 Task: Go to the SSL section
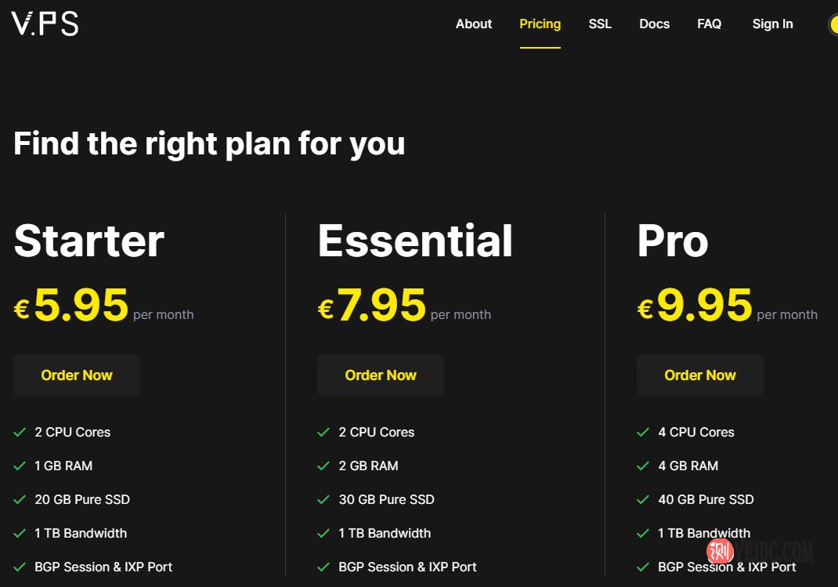[600, 24]
